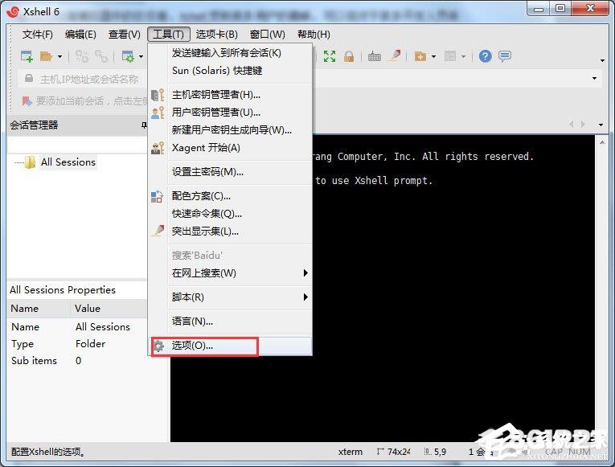This screenshot has height=467, width=615.
Task: Open 选项(O) menu entry
Action: click(x=230, y=346)
